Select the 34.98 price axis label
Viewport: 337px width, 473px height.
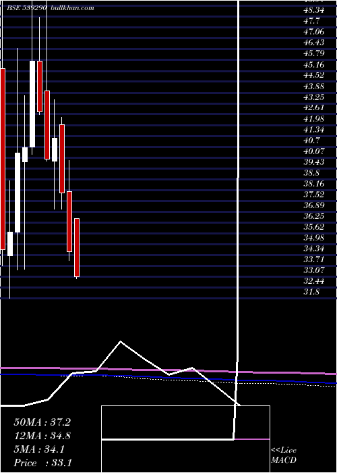coord(314,238)
